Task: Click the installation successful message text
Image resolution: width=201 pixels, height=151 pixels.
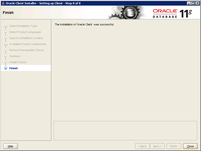Action: click(x=84, y=24)
